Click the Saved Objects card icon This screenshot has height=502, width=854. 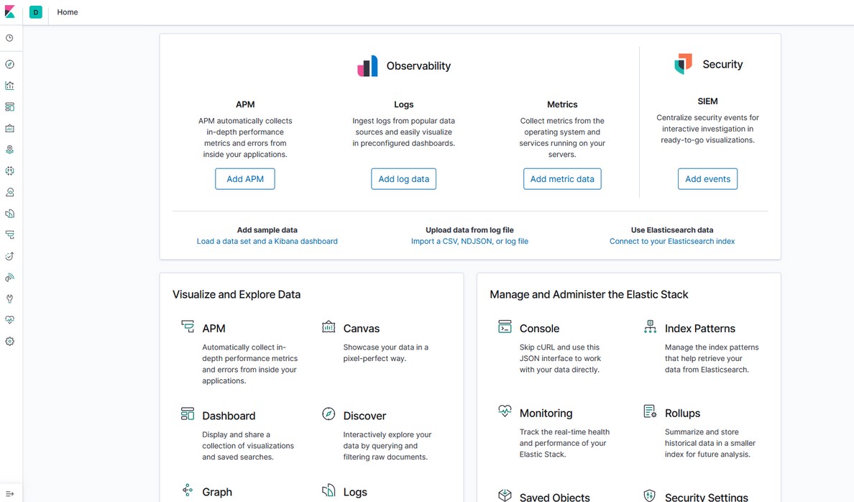505,495
